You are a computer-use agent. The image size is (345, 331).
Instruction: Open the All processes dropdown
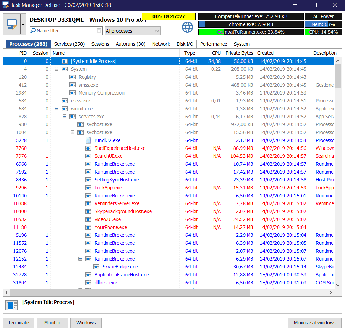pyautogui.click(x=132, y=31)
